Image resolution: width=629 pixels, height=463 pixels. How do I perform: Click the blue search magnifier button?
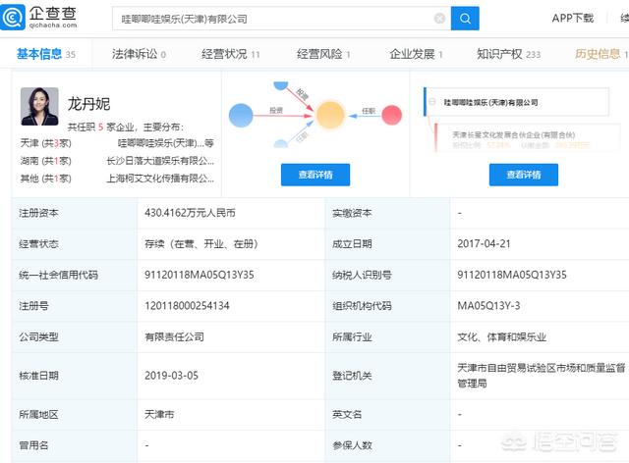pyautogui.click(x=465, y=19)
